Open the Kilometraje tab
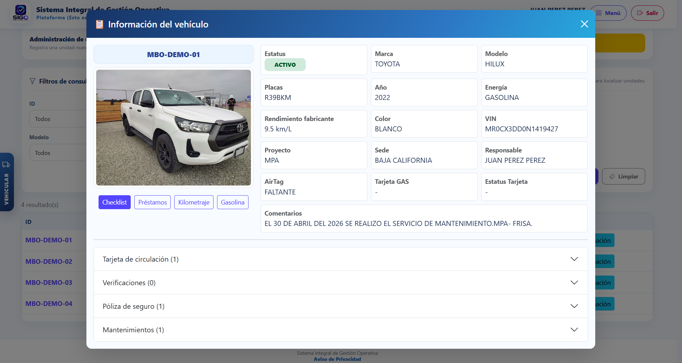Image resolution: width=682 pixels, height=363 pixels. click(194, 202)
